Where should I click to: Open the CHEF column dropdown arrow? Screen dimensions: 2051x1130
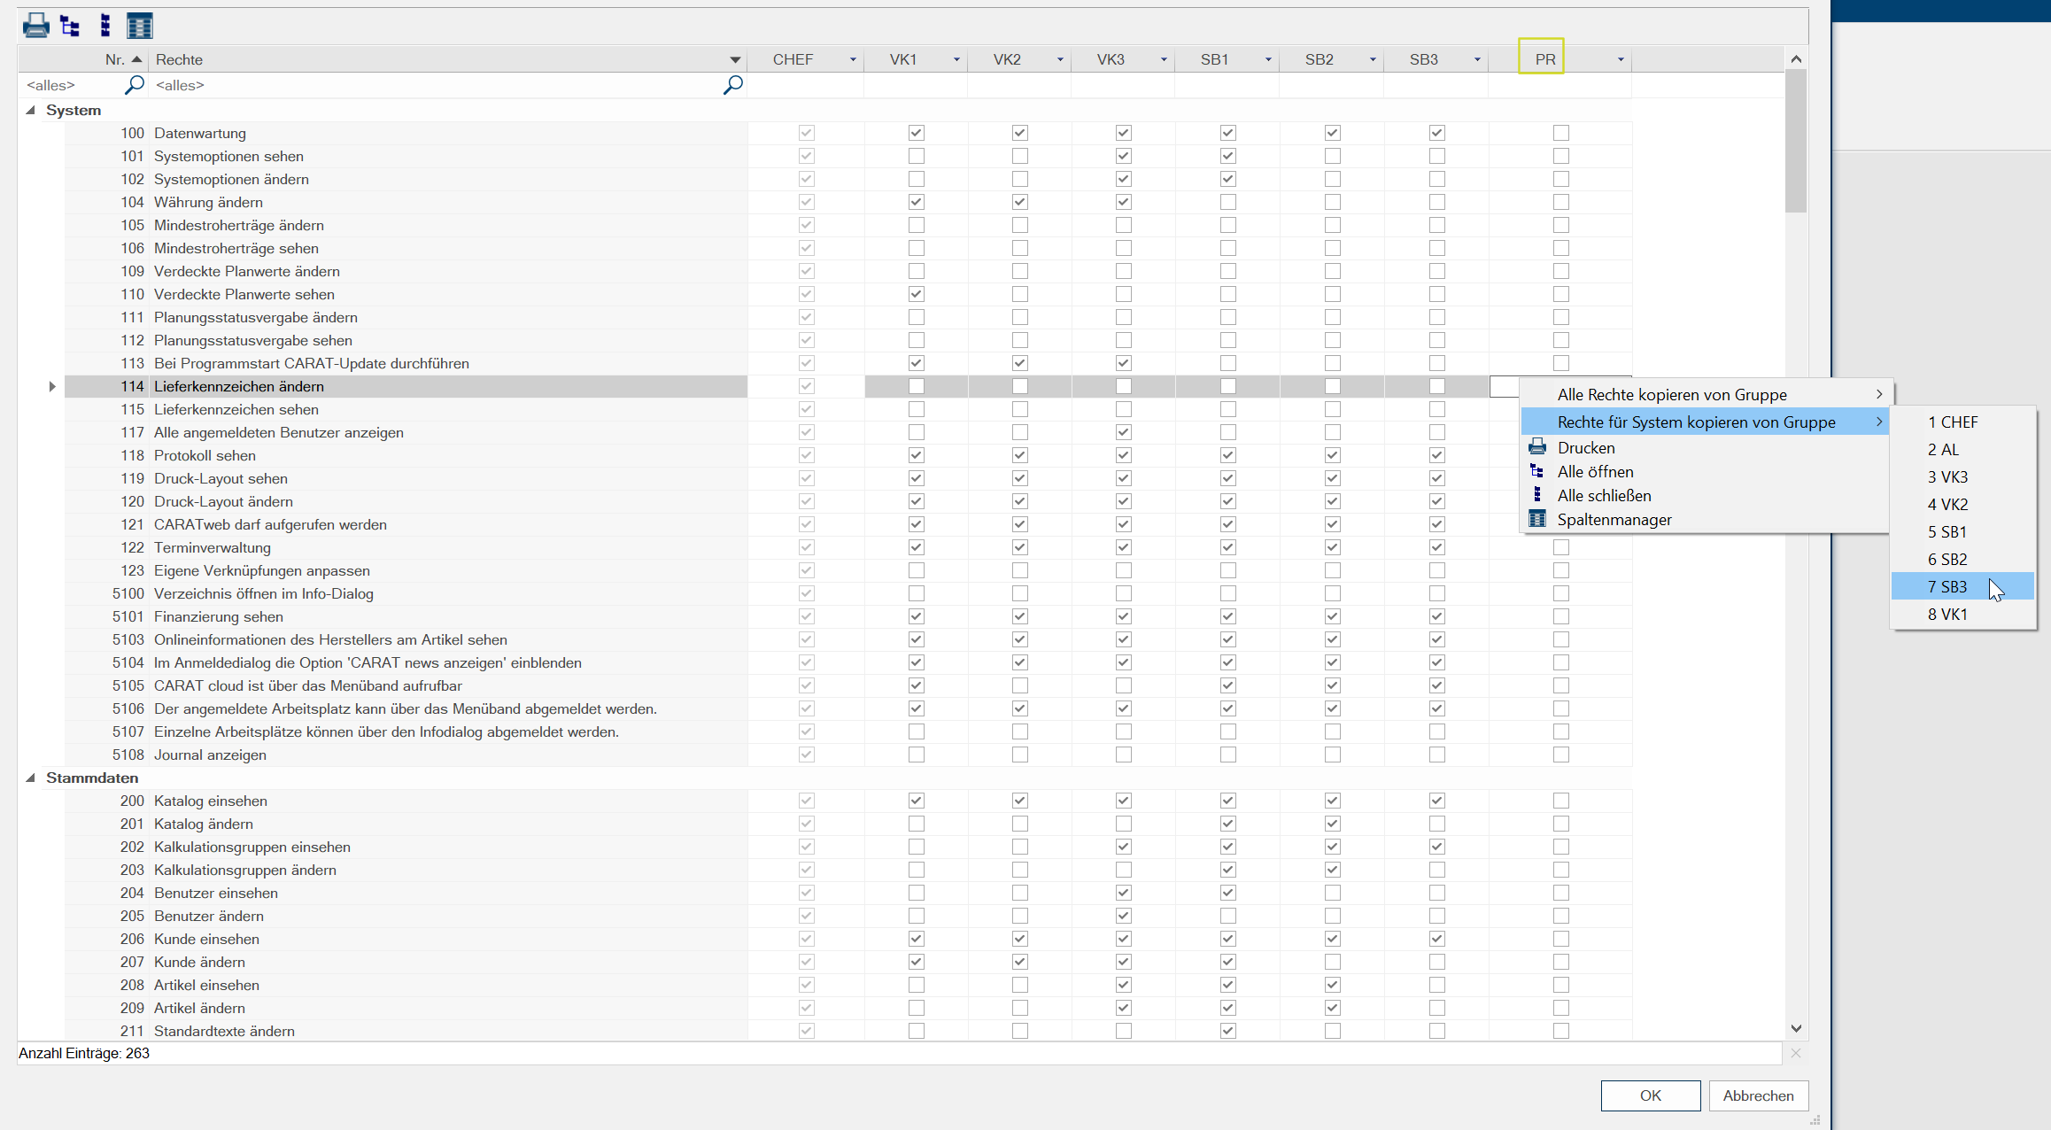[x=853, y=59]
